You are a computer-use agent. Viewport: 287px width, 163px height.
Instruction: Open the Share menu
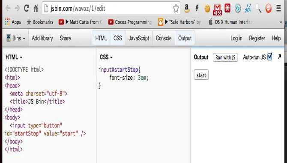(65, 38)
